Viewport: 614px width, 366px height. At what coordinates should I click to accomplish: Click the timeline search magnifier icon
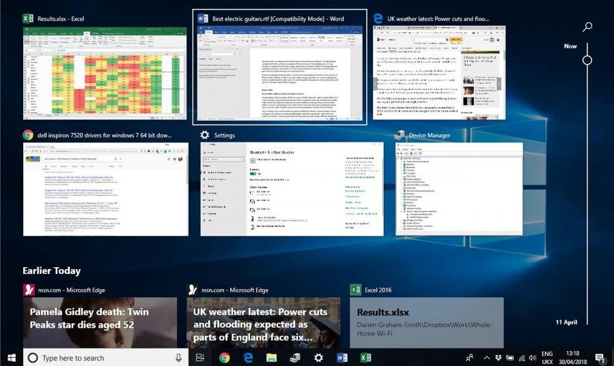tap(587, 27)
